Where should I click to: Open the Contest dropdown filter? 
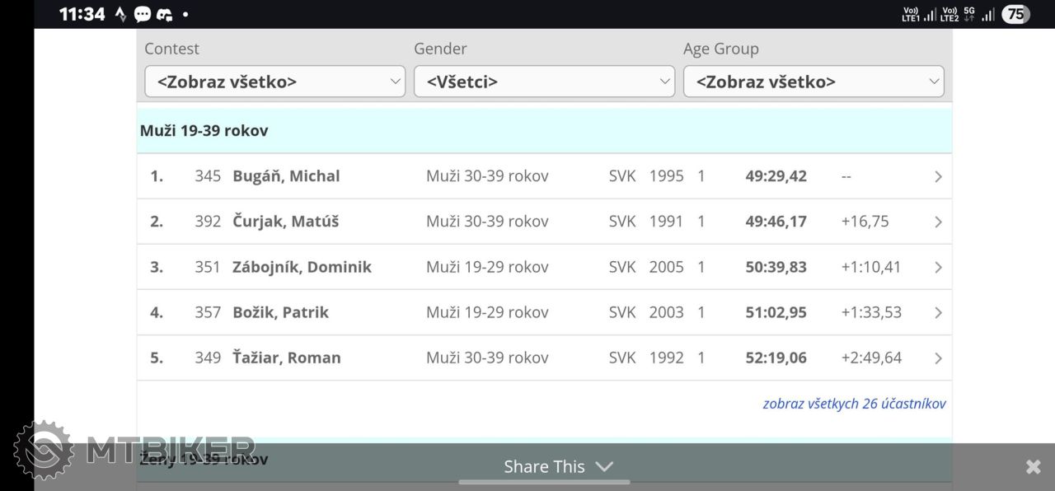coord(274,82)
